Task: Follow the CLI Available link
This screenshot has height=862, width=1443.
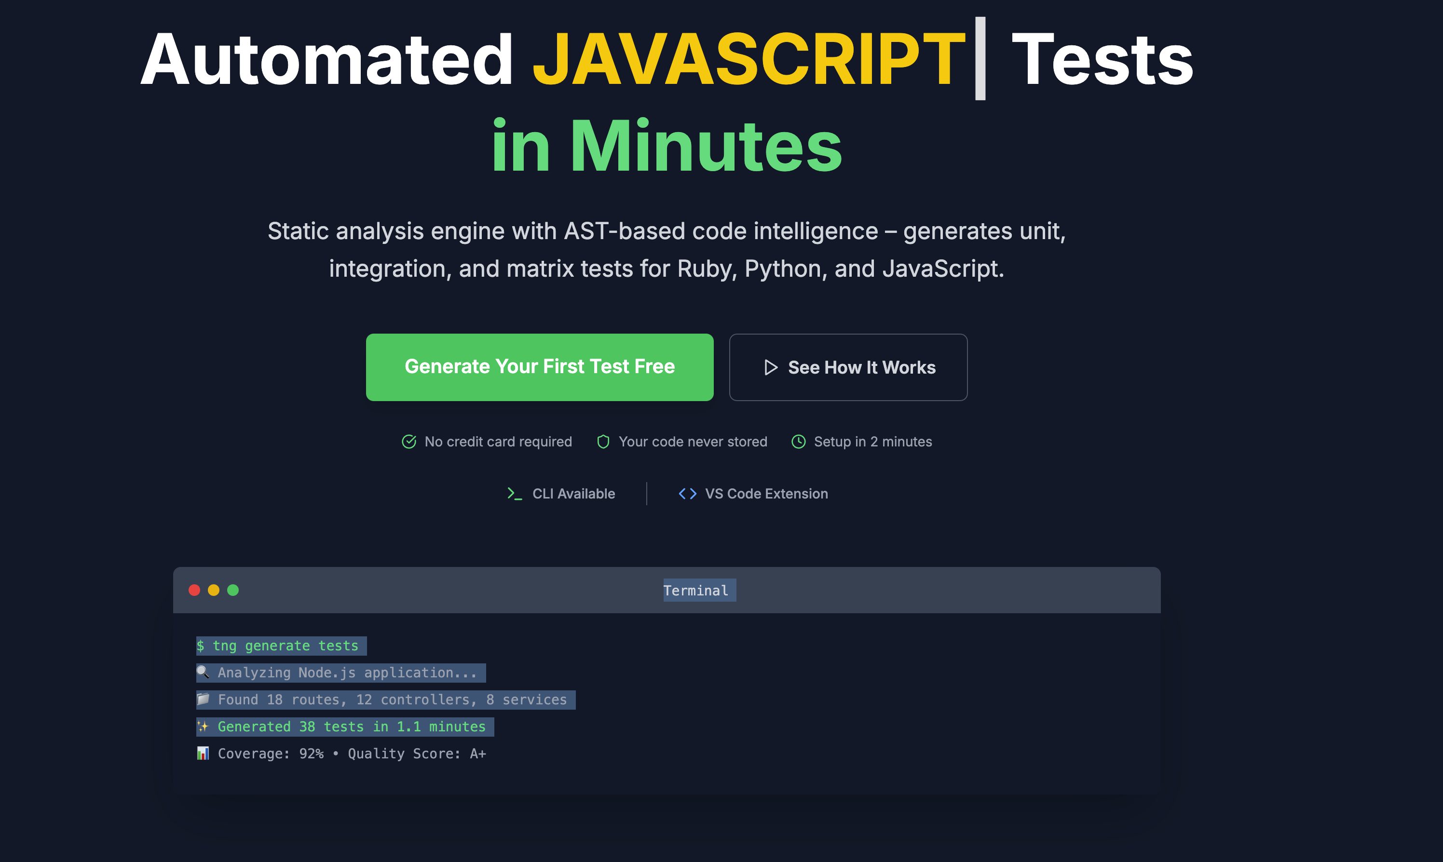Action: 573,494
